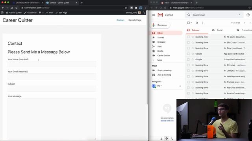Open Tony's Hangouts status dropdown
The image size is (252, 141).
click(161, 86)
